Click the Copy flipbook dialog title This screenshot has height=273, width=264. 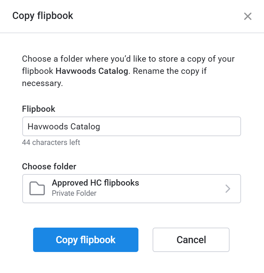[43, 16]
